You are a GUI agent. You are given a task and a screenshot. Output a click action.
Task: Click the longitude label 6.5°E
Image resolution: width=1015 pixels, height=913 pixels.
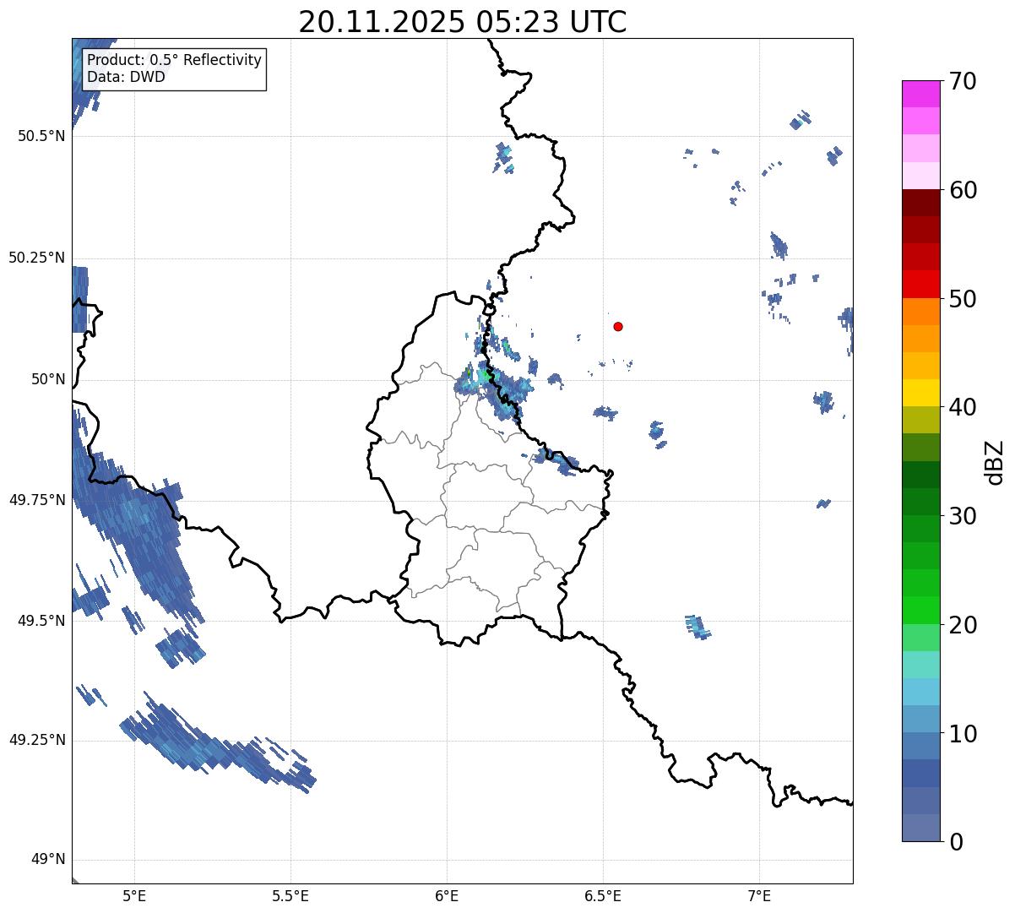click(x=603, y=895)
